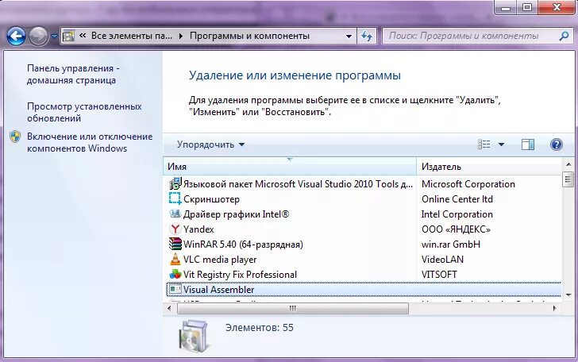Viewport: 578px width, 362px height.
Task: Open 'Включение или отключение компонентов Windows' link
Action: click(90, 142)
